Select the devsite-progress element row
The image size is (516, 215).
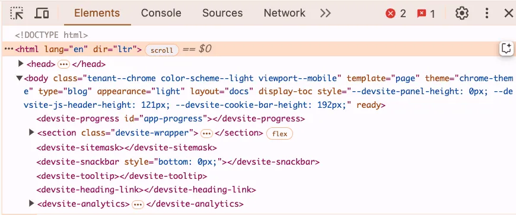[x=171, y=118]
